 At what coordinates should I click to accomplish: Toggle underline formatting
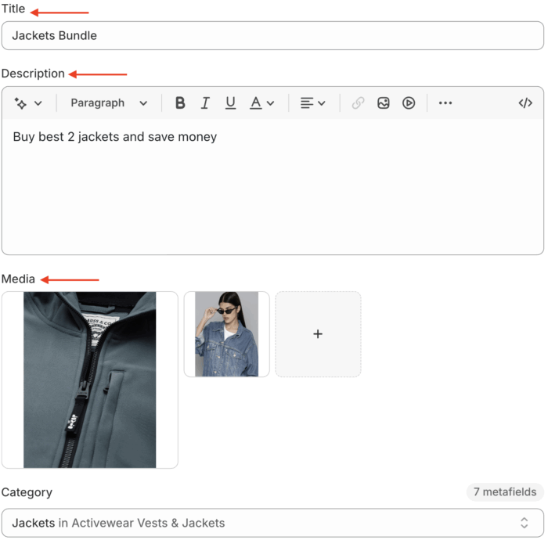(x=230, y=103)
